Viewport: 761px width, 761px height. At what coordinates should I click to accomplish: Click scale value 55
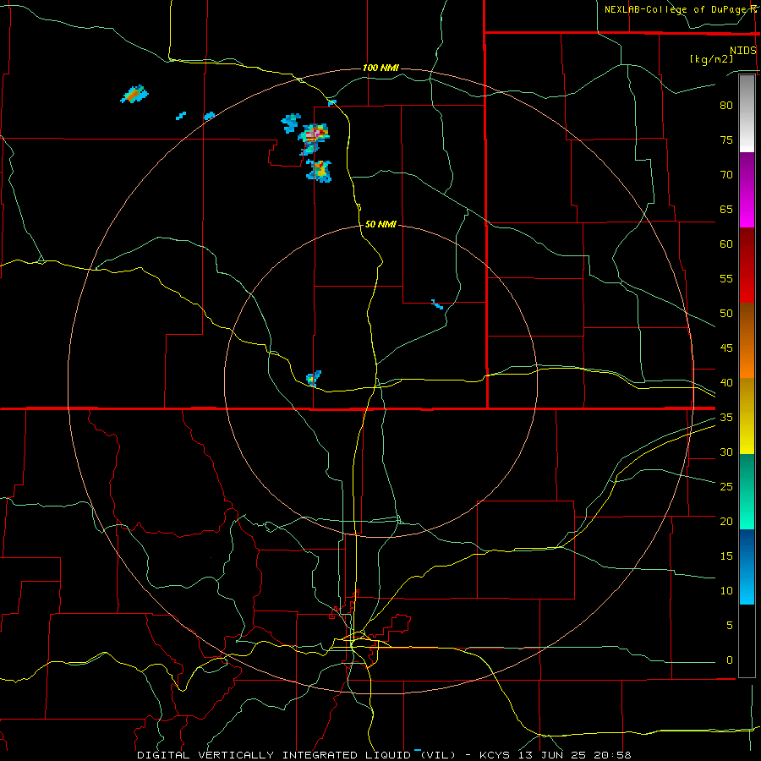[x=726, y=278]
